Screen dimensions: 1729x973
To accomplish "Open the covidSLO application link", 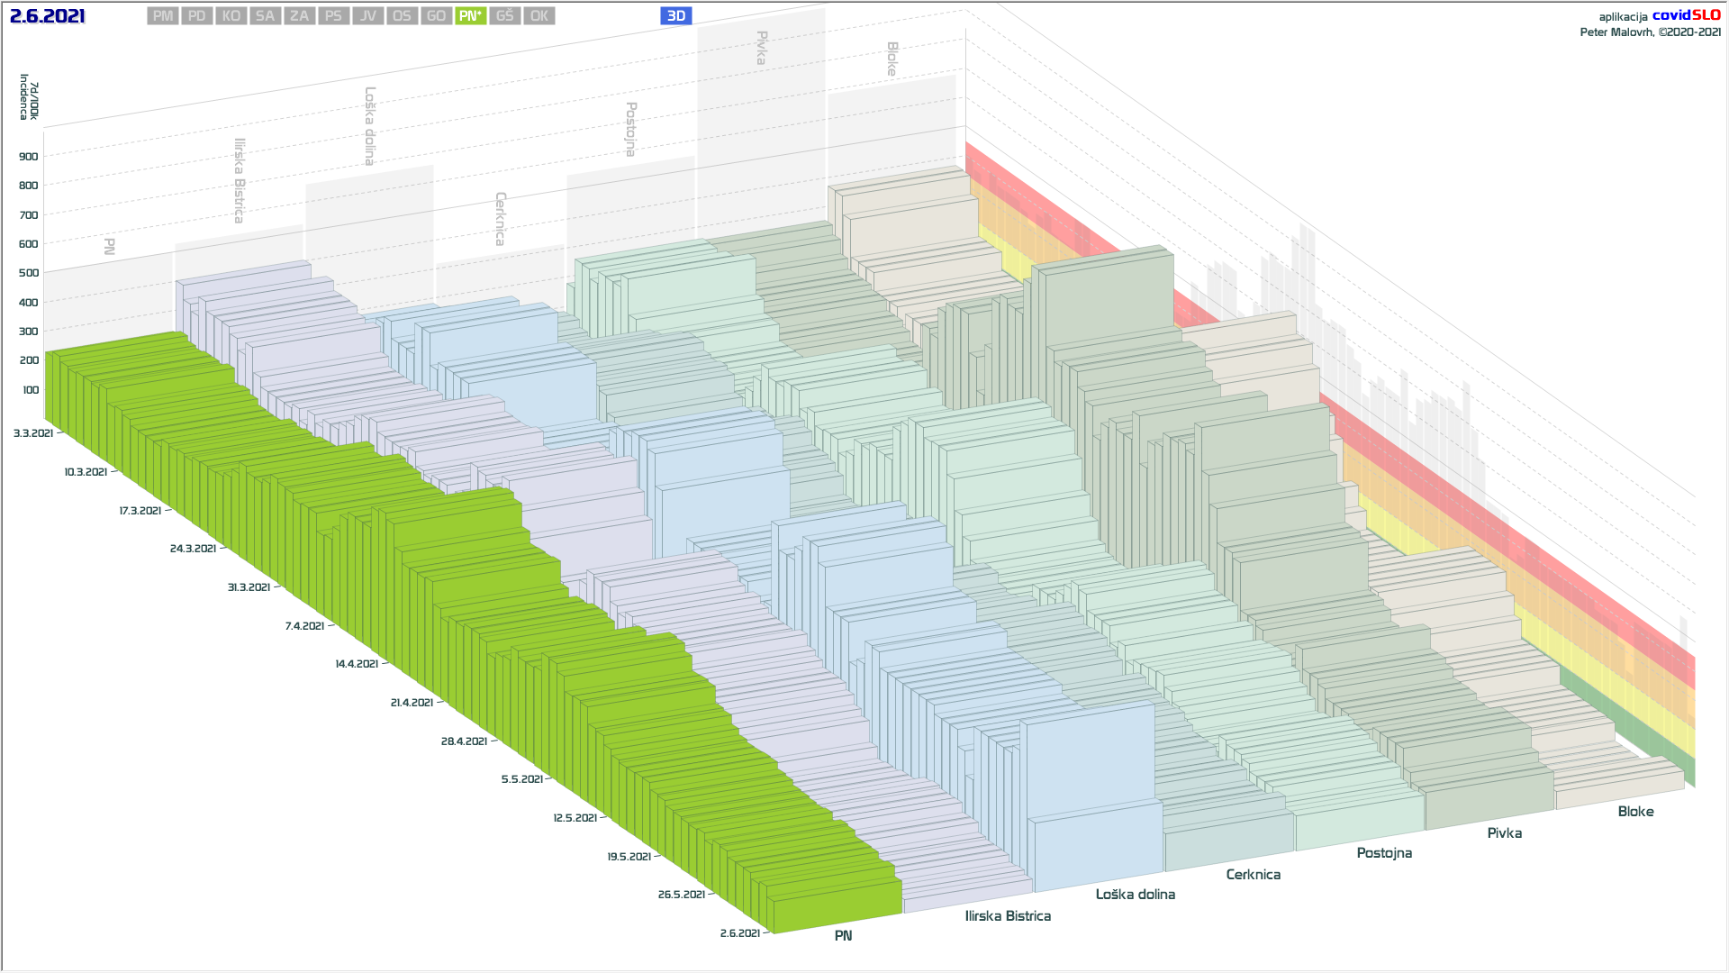I will point(1686,15).
